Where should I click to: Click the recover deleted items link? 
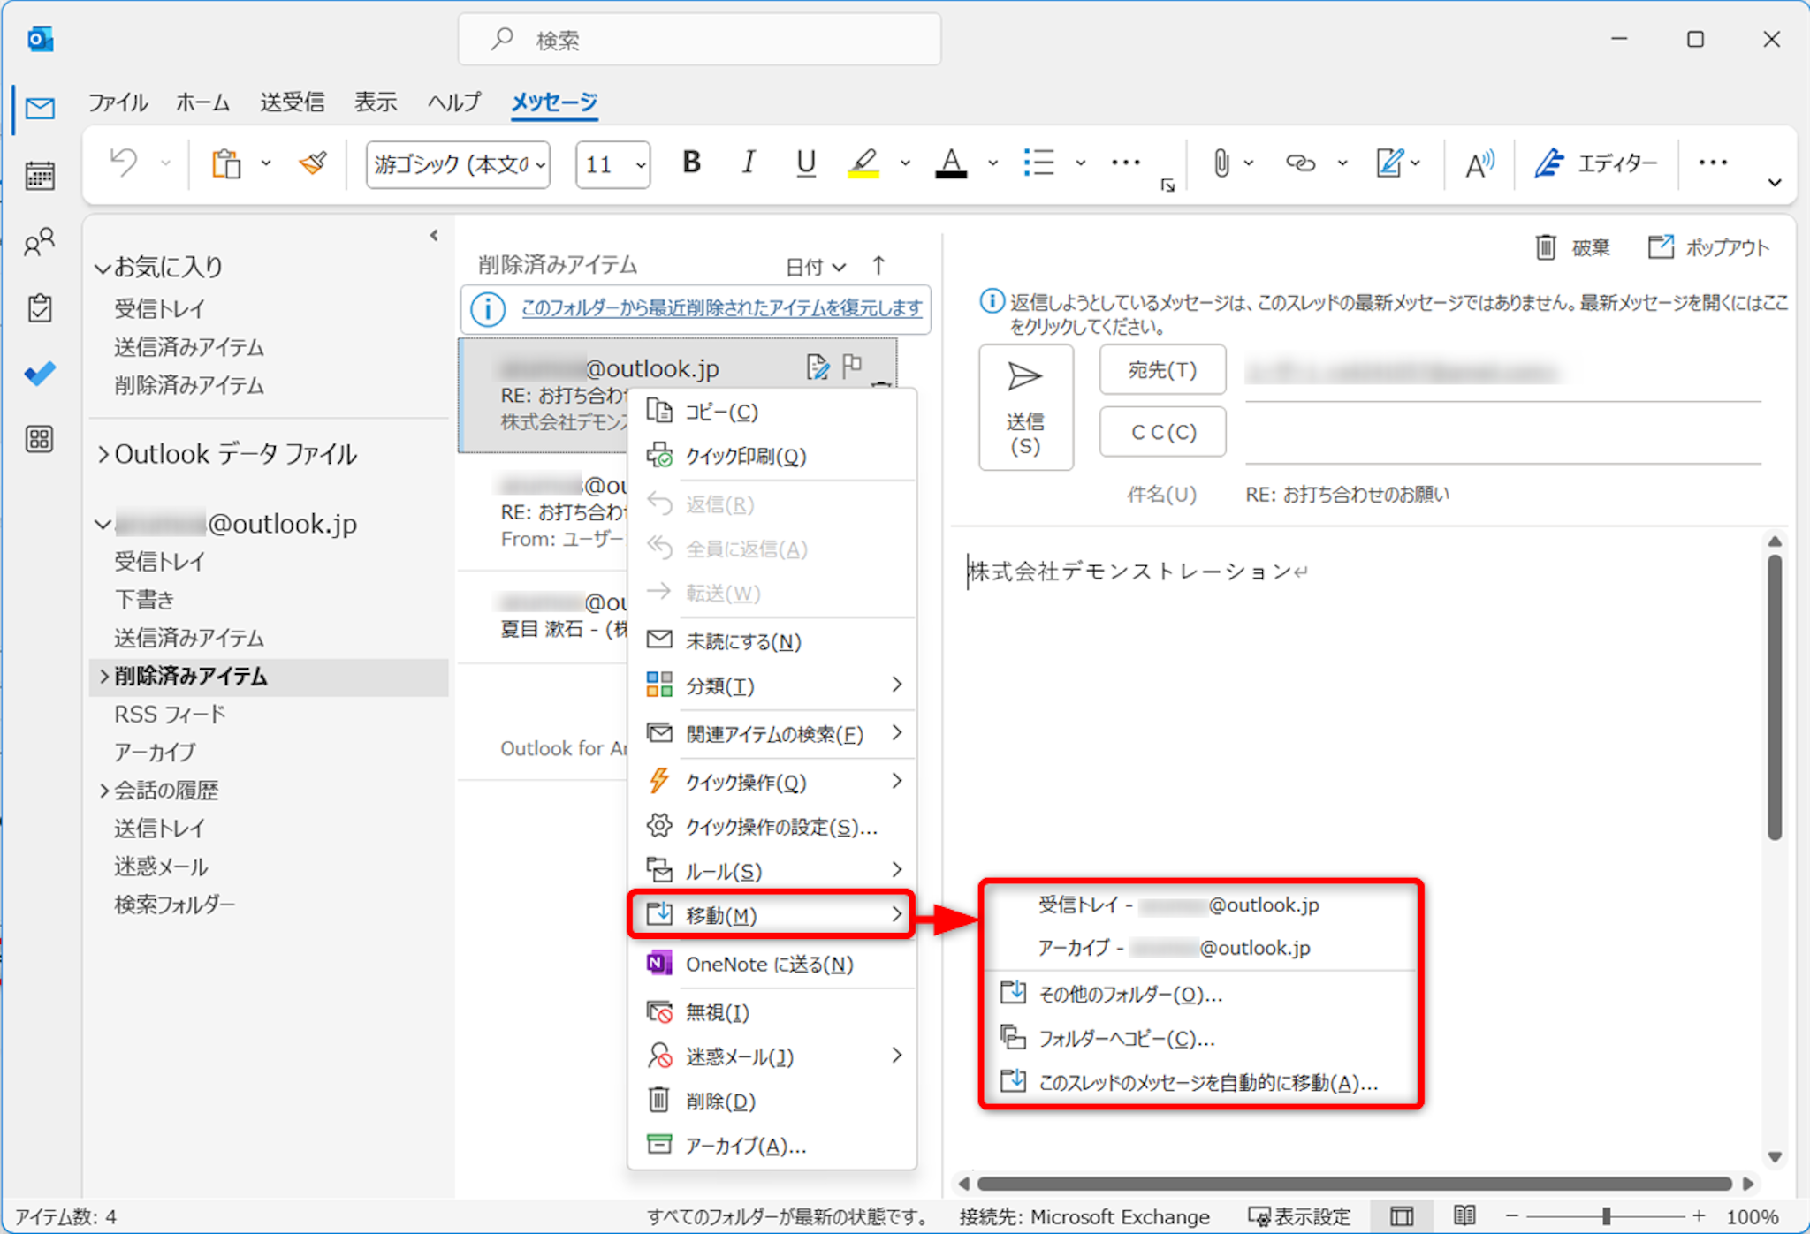tap(721, 308)
